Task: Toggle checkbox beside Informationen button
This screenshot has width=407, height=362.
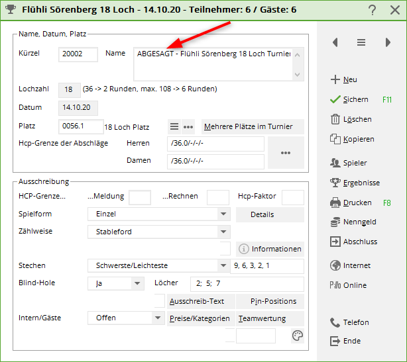Action: (225, 249)
